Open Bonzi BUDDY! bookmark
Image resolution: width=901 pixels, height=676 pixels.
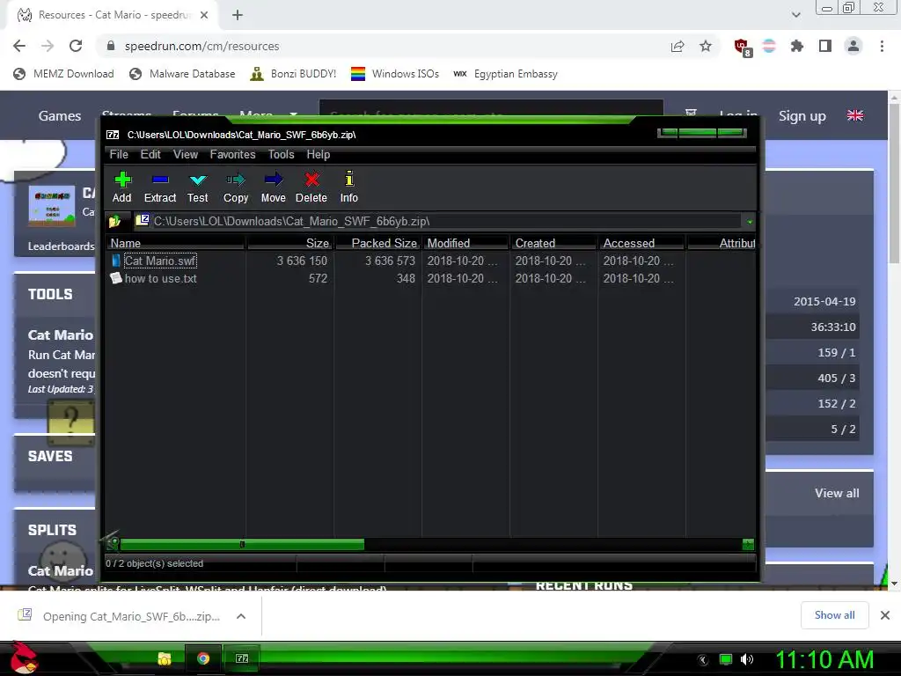294,74
